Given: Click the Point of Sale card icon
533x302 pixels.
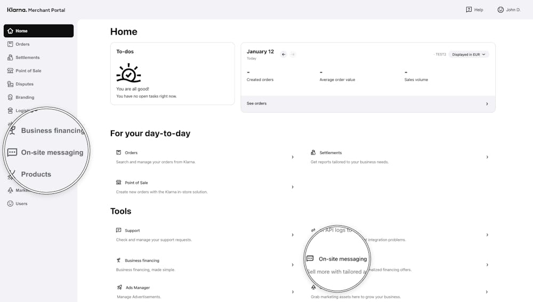Looking at the screenshot, I should pyautogui.click(x=119, y=182).
